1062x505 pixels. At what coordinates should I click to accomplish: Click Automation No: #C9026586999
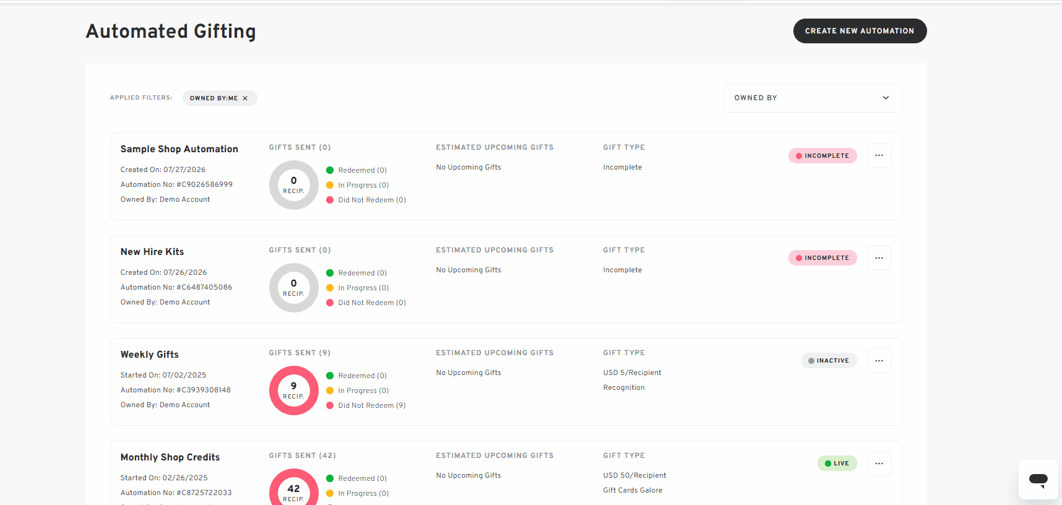tap(176, 184)
